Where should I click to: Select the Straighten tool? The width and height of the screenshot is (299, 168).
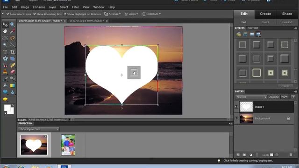coord(13,58)
